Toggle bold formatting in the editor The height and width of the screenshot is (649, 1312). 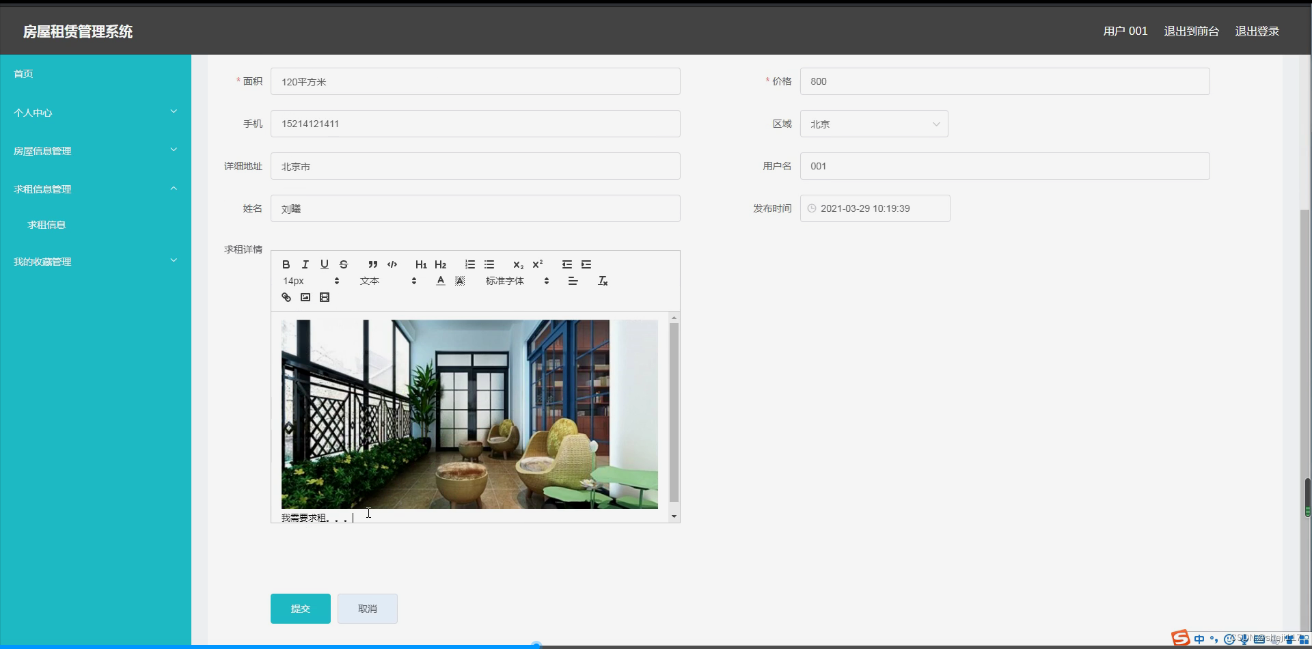click(286, 264)
